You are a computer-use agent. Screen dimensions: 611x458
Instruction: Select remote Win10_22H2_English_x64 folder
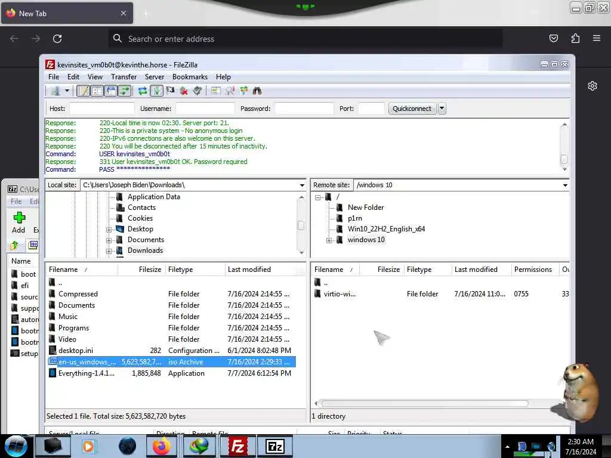click(386, 229)
